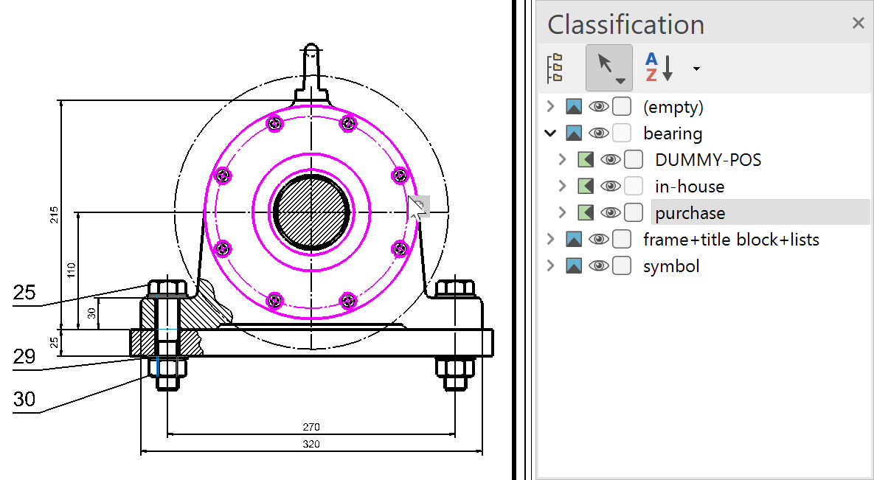
Task: Enable the symbol checkbox
Action: pyautogui.click(x=622, y=266)
